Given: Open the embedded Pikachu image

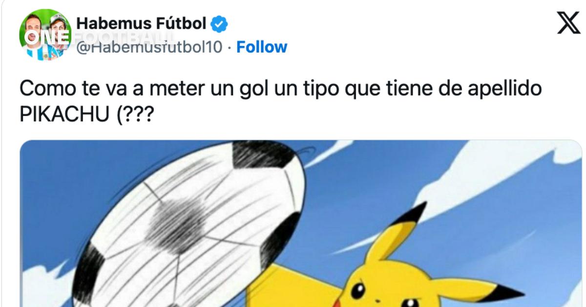Looking at the screenshot, I should click(x=302, y=224).
